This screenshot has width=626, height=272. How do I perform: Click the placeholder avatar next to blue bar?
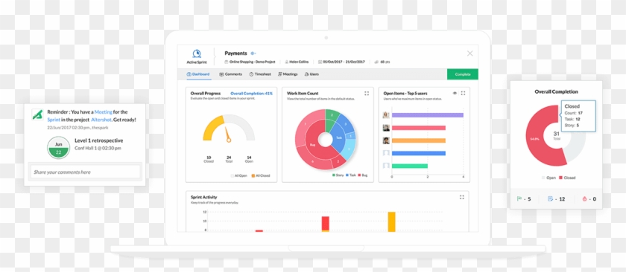click(386, 153)
